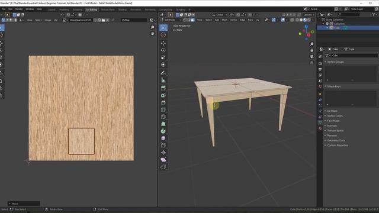Open viewport shading options dropdown arrow
Viewport: 379px width, 213px height.
click(x=313, y=20)
